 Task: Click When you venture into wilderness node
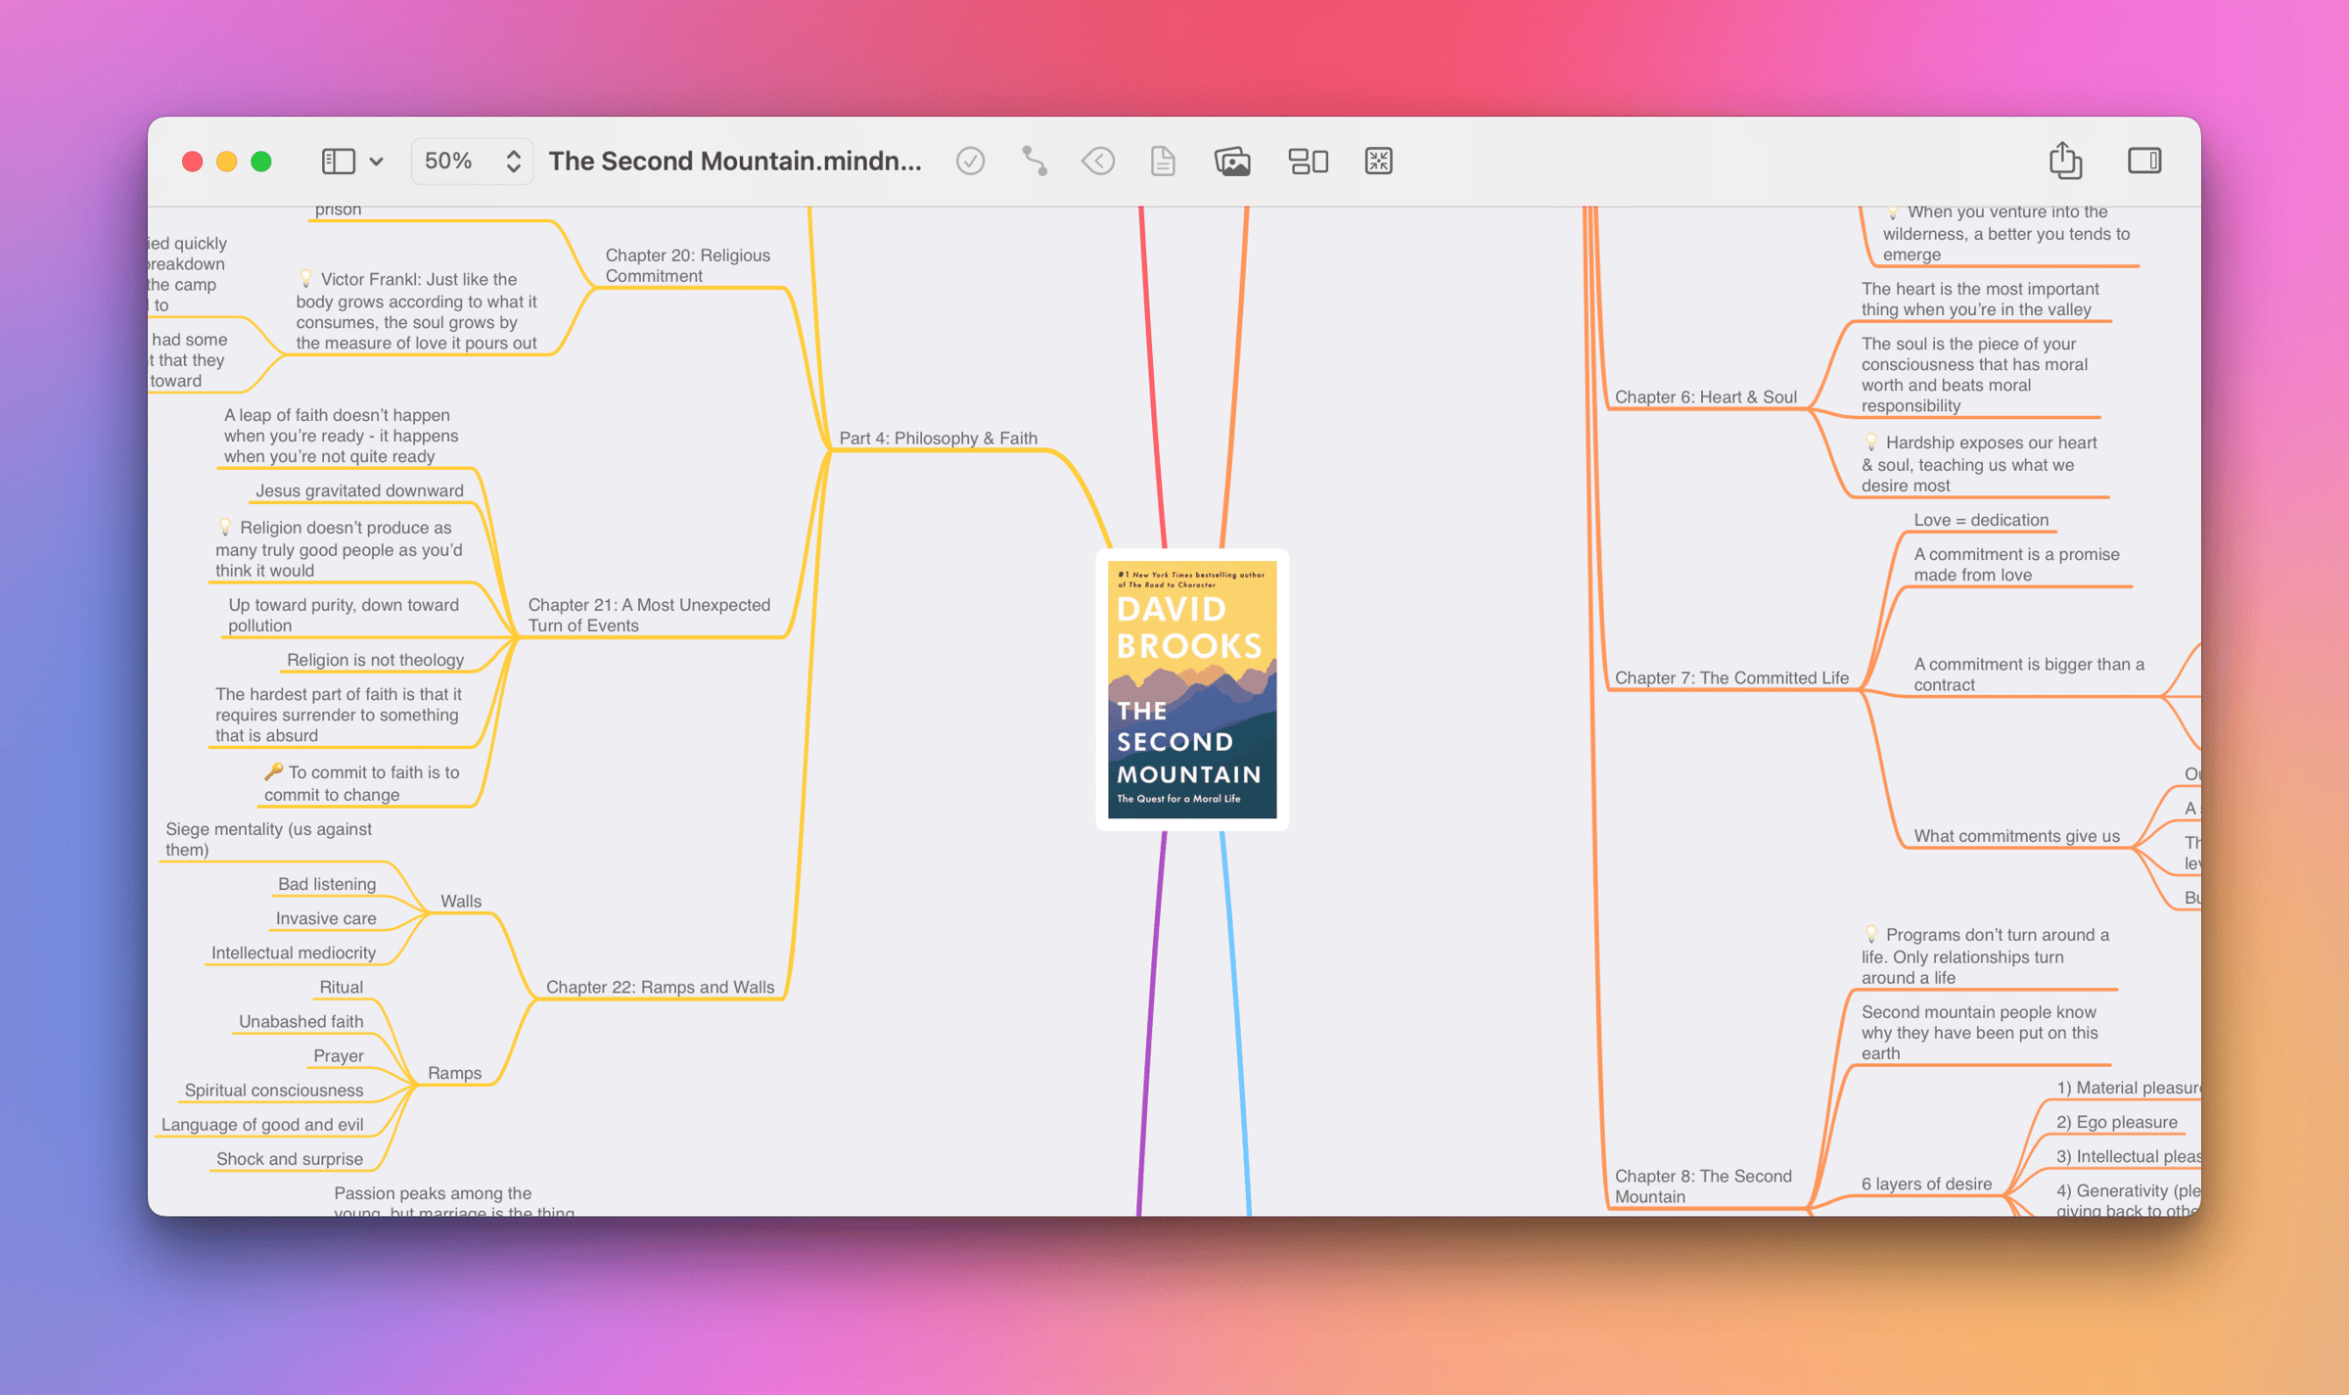pyautogui.click(x=2005, y=233)
